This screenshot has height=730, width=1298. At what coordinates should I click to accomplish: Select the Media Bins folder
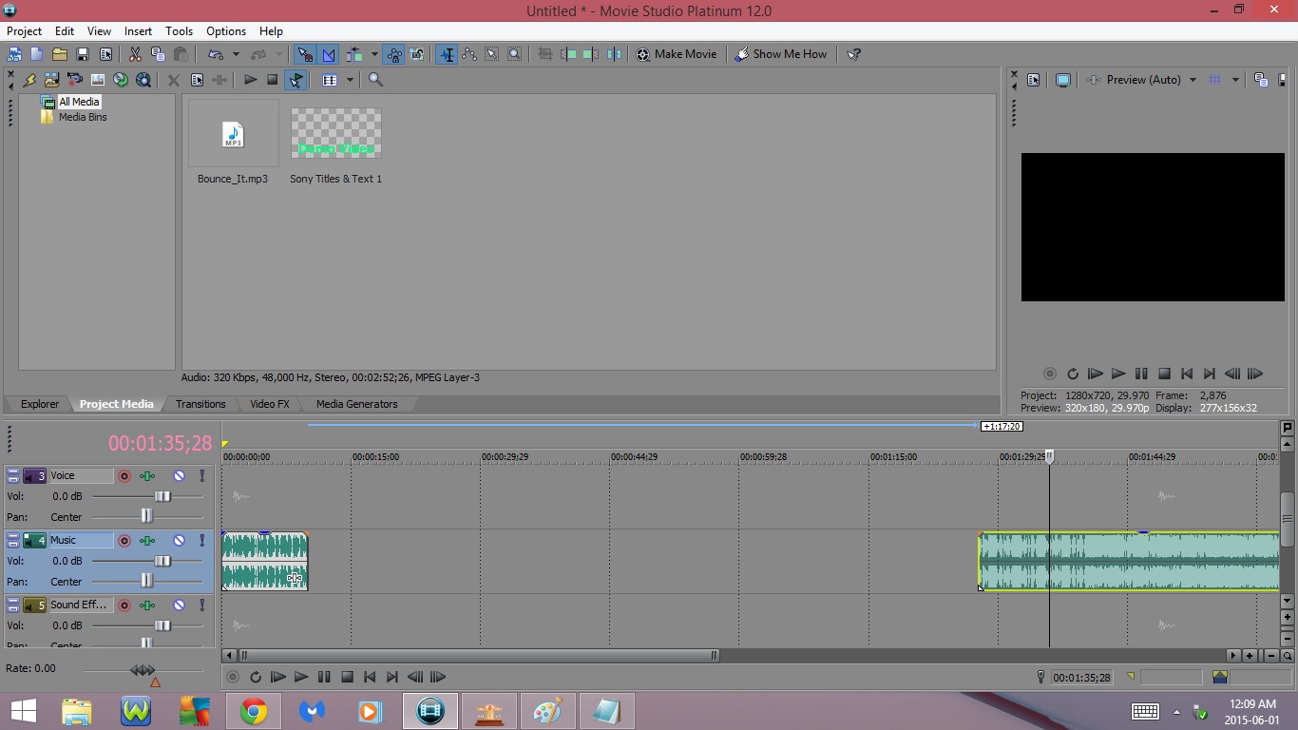coord(83,117)
